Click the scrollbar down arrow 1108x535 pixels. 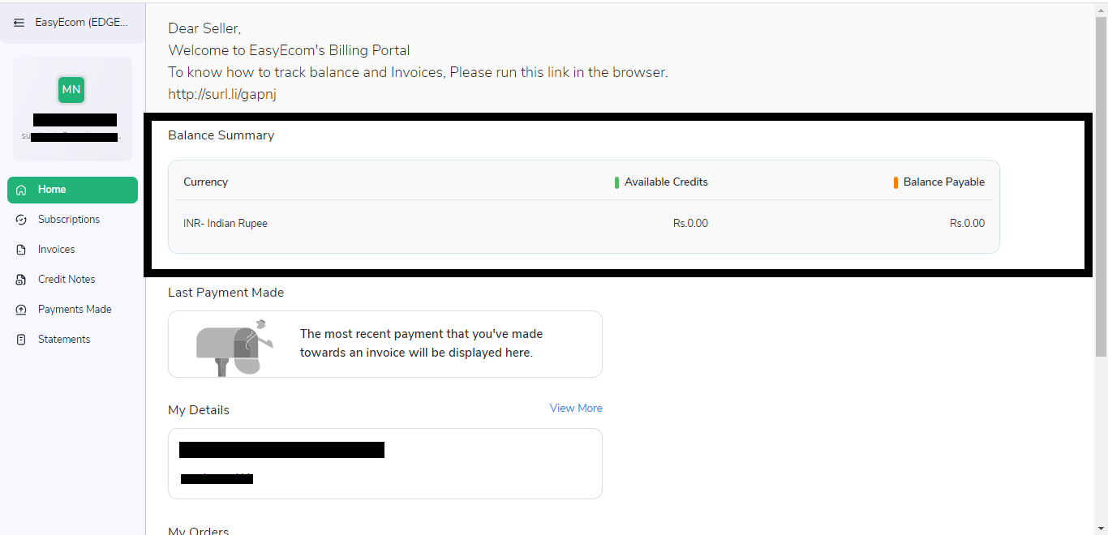pos(1101,529)
